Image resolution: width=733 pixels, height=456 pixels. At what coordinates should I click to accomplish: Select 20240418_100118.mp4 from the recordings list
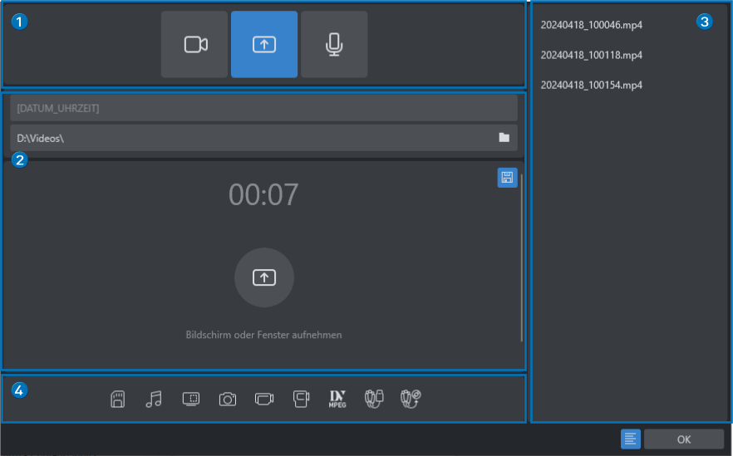591,55
